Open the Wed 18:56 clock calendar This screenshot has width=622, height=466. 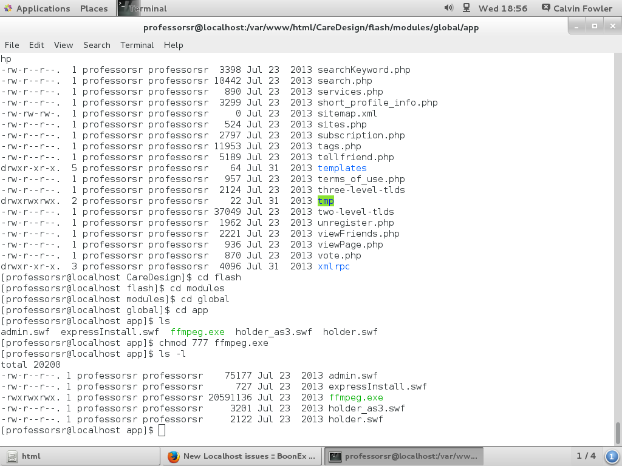503,8
